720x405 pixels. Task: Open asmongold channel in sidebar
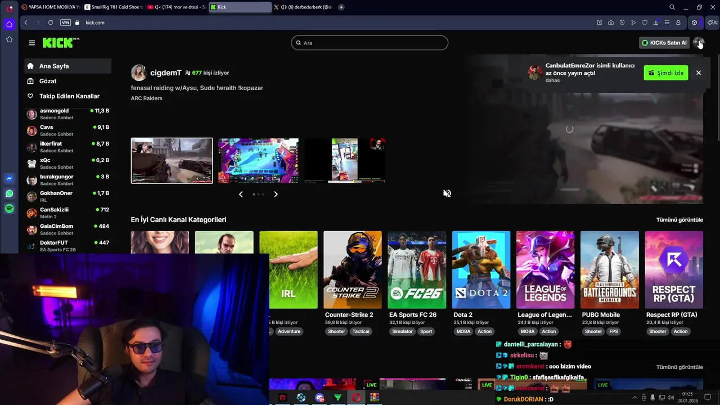[67, 114]
